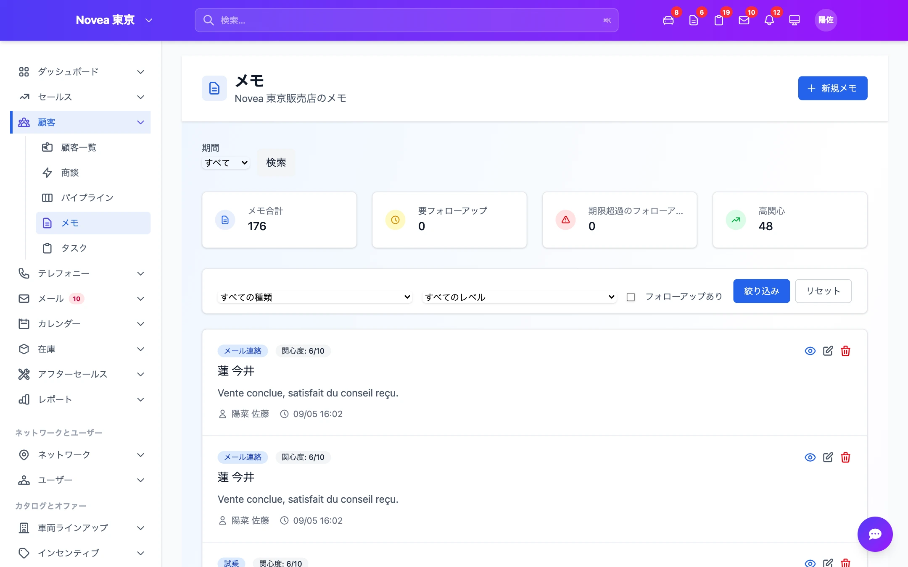This screenshot has width=908, height=567.
Task: Edit the second 蓮 今井 memo
Action: pyautogui.click(x=828, y=457)
